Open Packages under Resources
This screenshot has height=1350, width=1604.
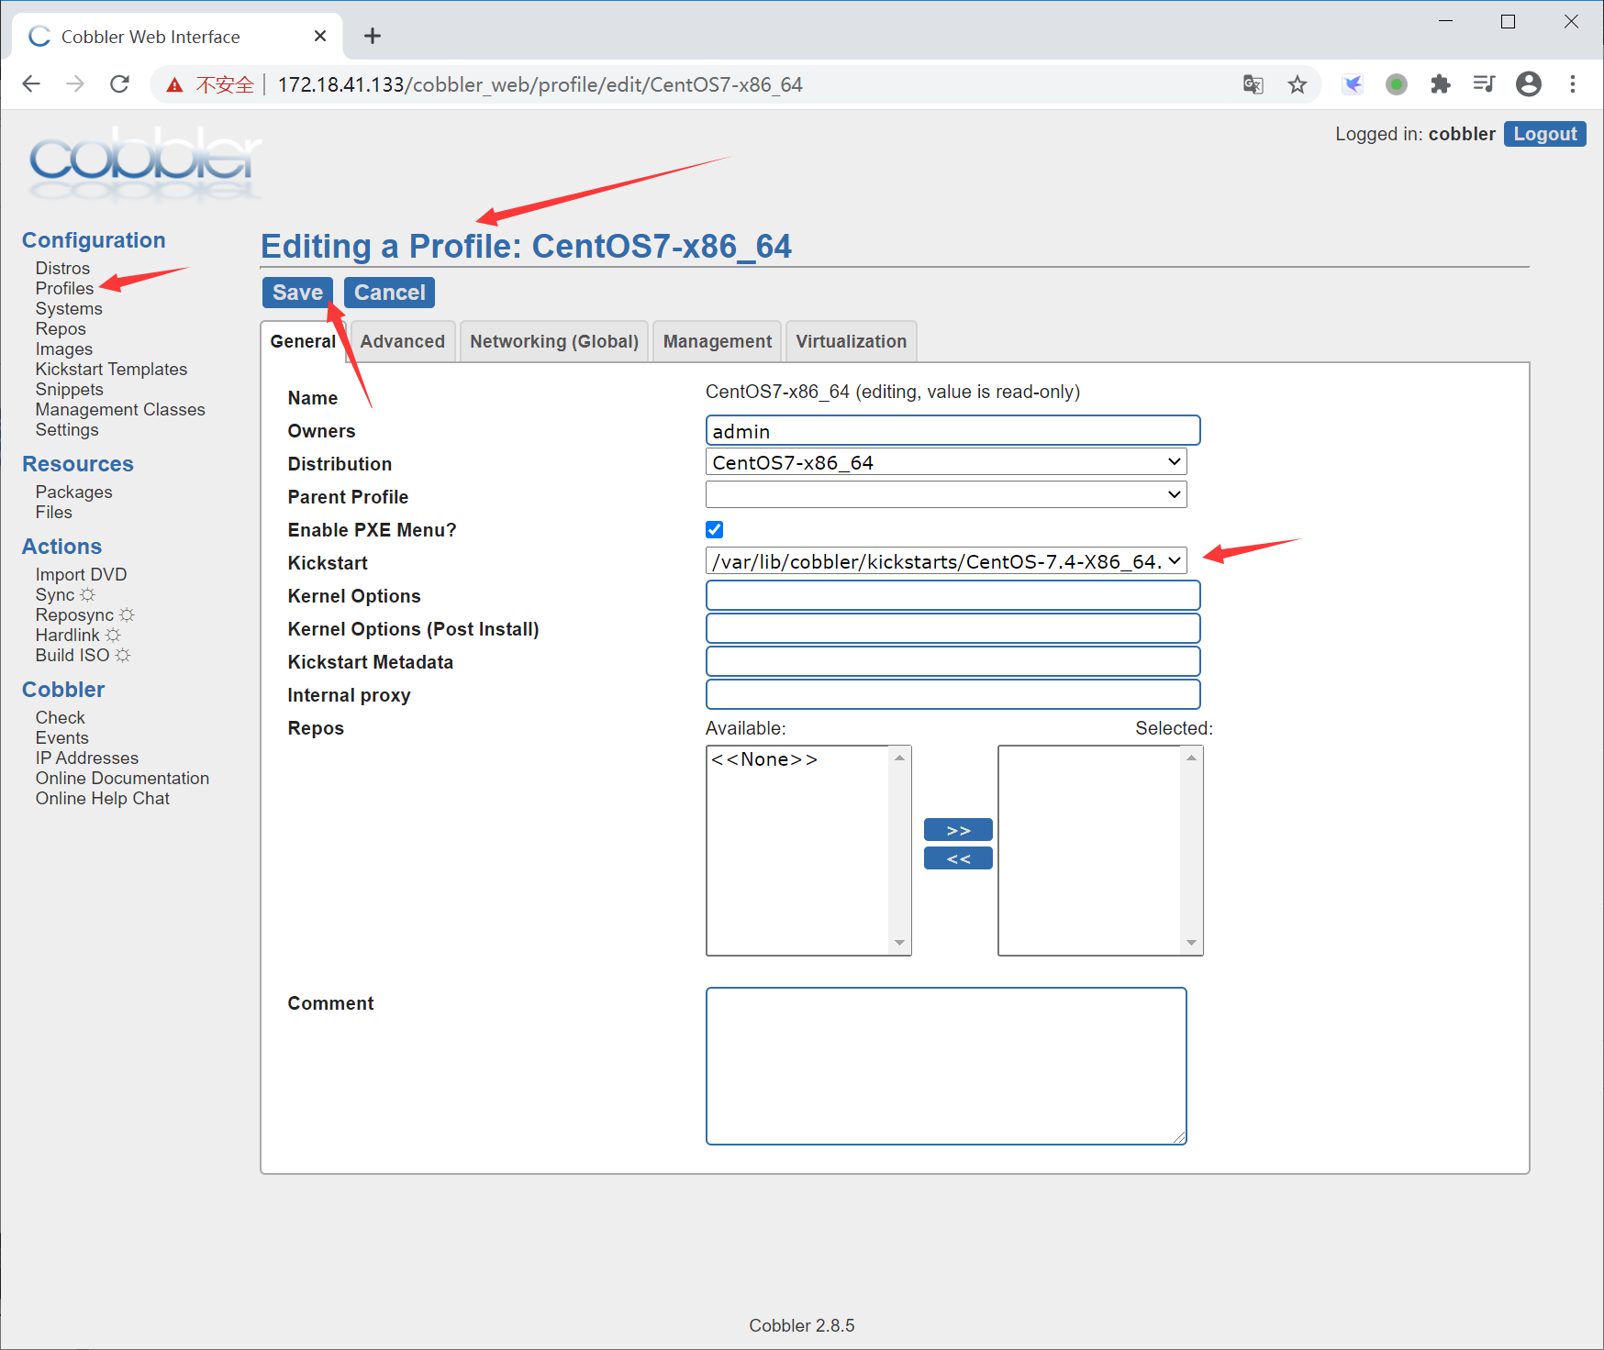tap(74, 492)
